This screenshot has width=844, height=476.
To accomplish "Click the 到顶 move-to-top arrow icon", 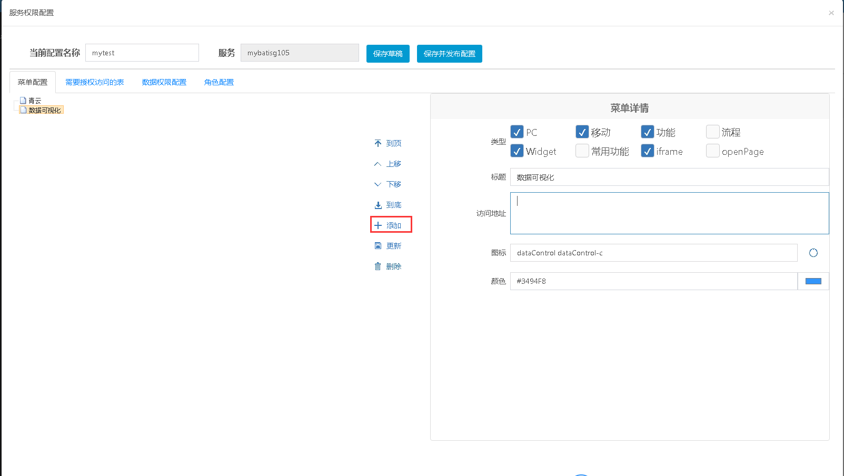I will 378,143.
